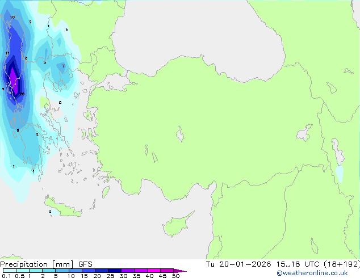The image size is (360, 278).
Task: Click legend swatch between 1 and 2
Action: point(36,271)
